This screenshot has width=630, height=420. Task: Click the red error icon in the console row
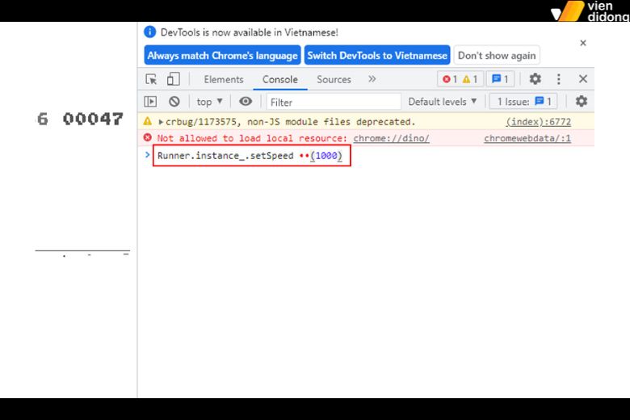click(x=148, y=138)
